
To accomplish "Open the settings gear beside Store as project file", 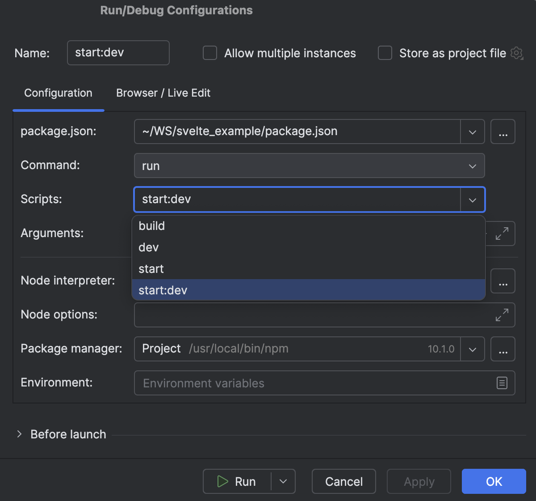I will 516,53.
